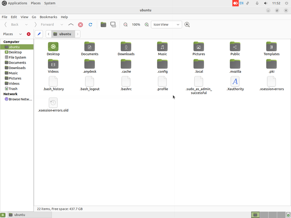
Task: Select the .xsession-errors.old file
Action: [53, 105]
